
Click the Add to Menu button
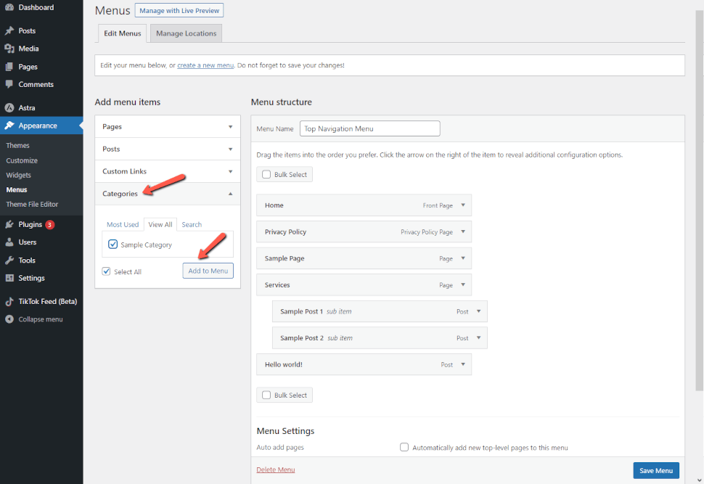tap(208, 271)
